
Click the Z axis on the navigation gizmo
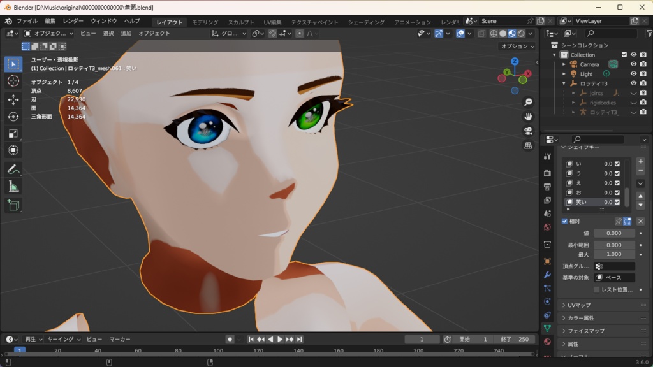click(515, 62)
